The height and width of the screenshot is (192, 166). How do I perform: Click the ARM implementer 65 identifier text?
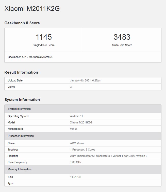click(x=108, y=156)
